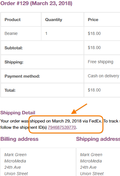Click the Payment method label
This screenshot has width=120, height=176.
point(22,76)
